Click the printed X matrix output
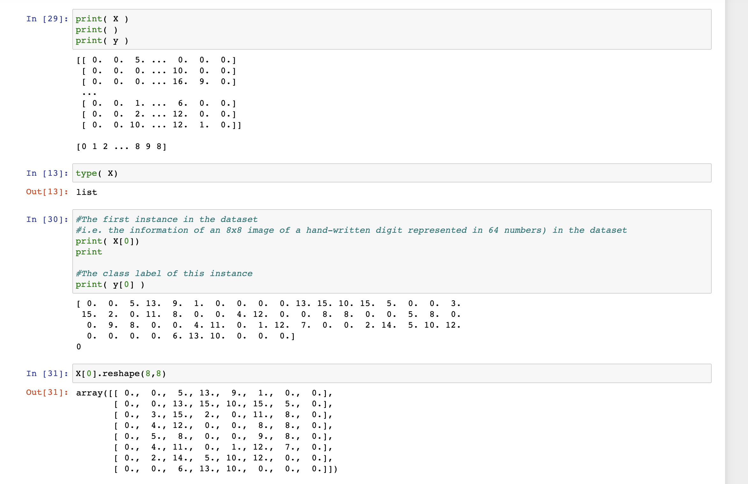Viewport: 748px width, 484px height. pyautogui.click(x=159, y=92)
